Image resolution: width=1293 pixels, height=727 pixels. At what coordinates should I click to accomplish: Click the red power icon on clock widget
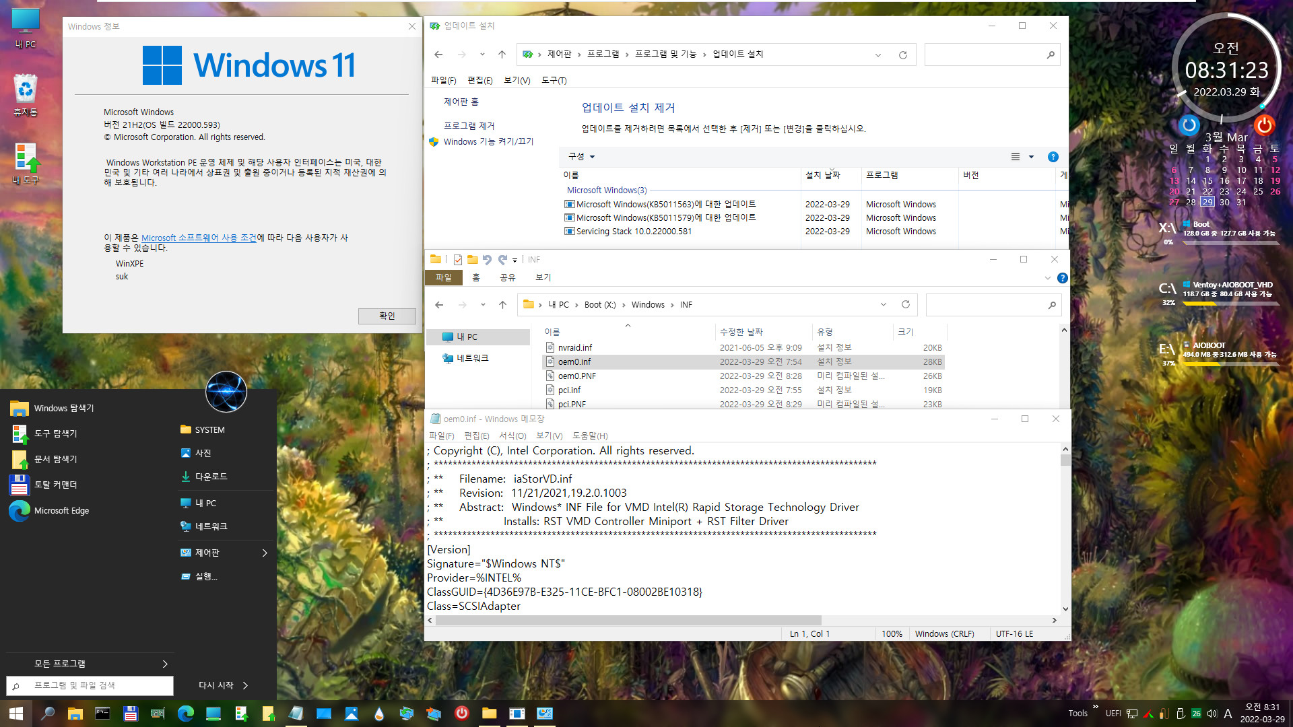1264,125
